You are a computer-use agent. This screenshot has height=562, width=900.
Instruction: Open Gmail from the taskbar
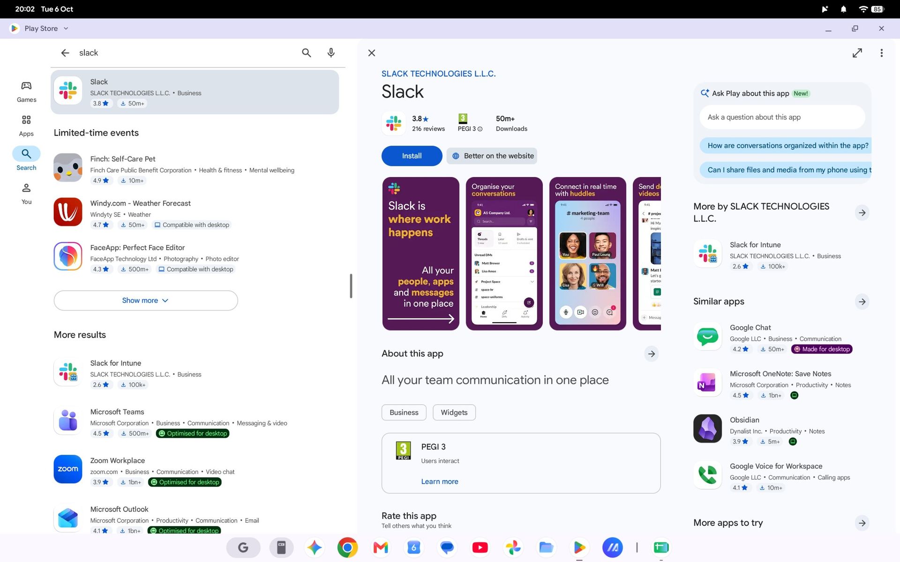[x=380, y=547]
